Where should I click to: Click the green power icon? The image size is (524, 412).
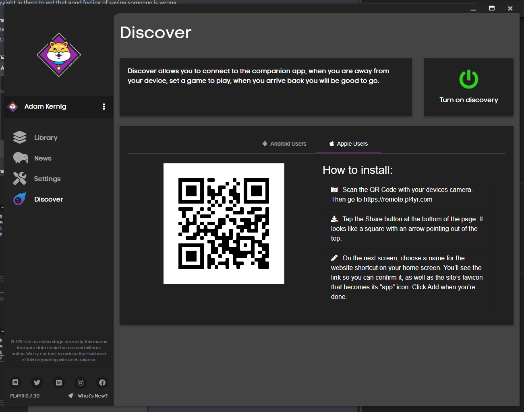(x=469, y=79)
